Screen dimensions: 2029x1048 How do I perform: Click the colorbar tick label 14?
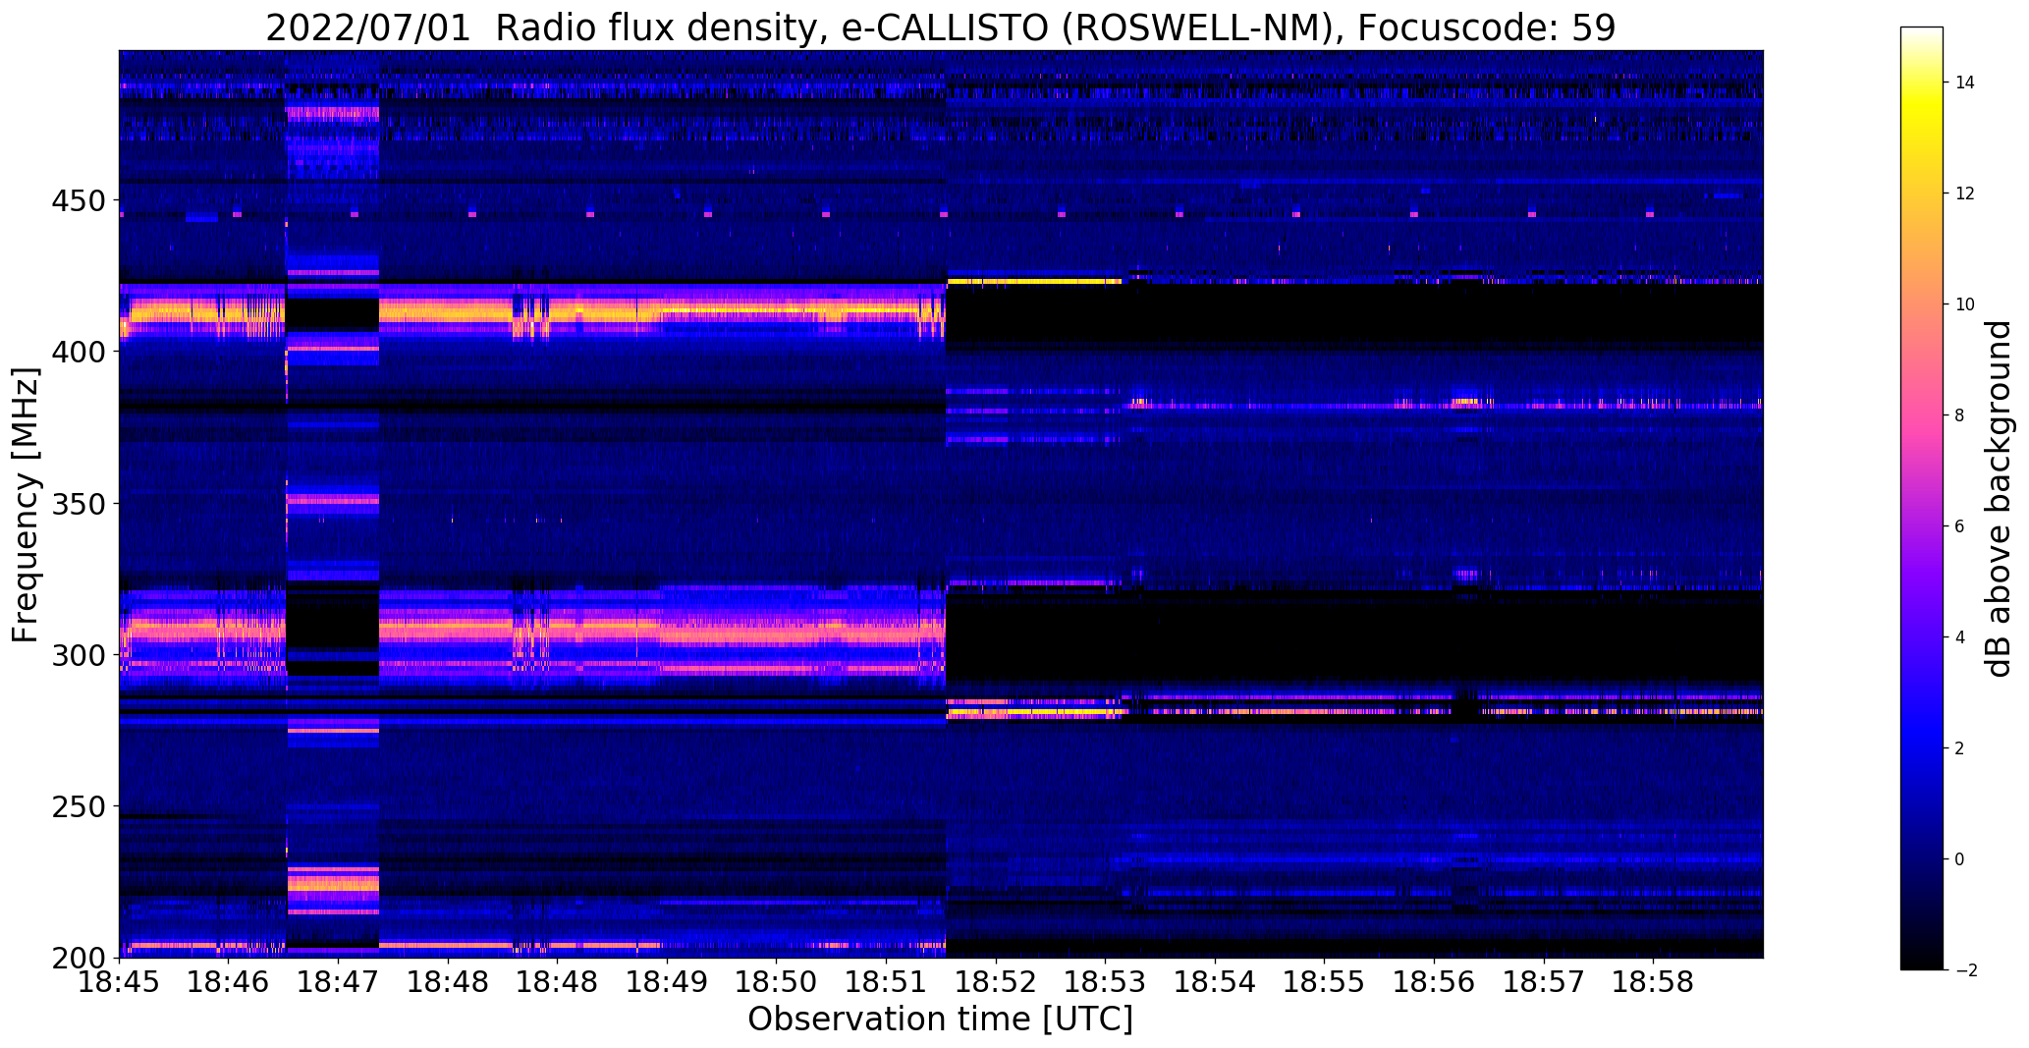click(1965, 83)
